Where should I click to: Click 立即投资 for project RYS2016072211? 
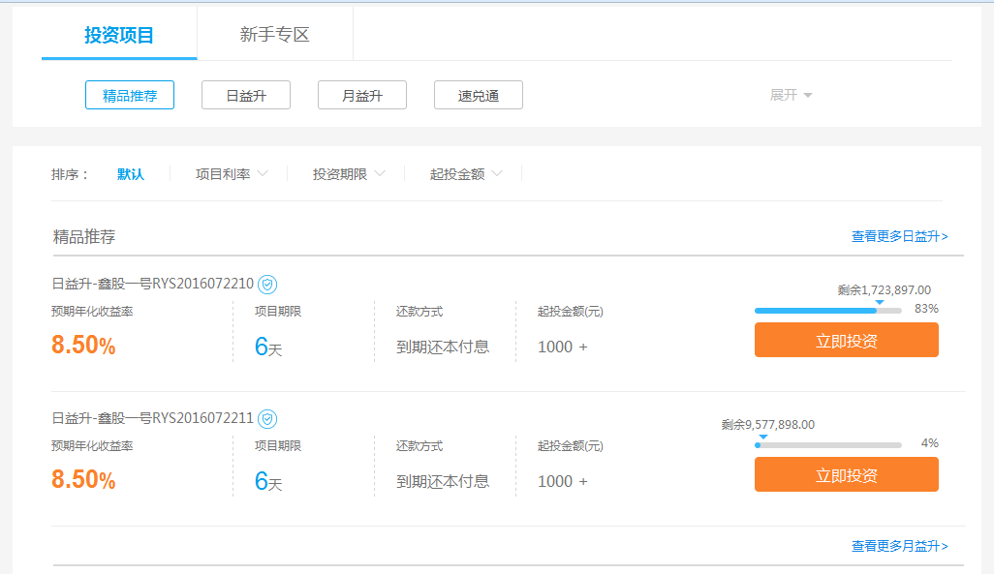click(846, 474)
